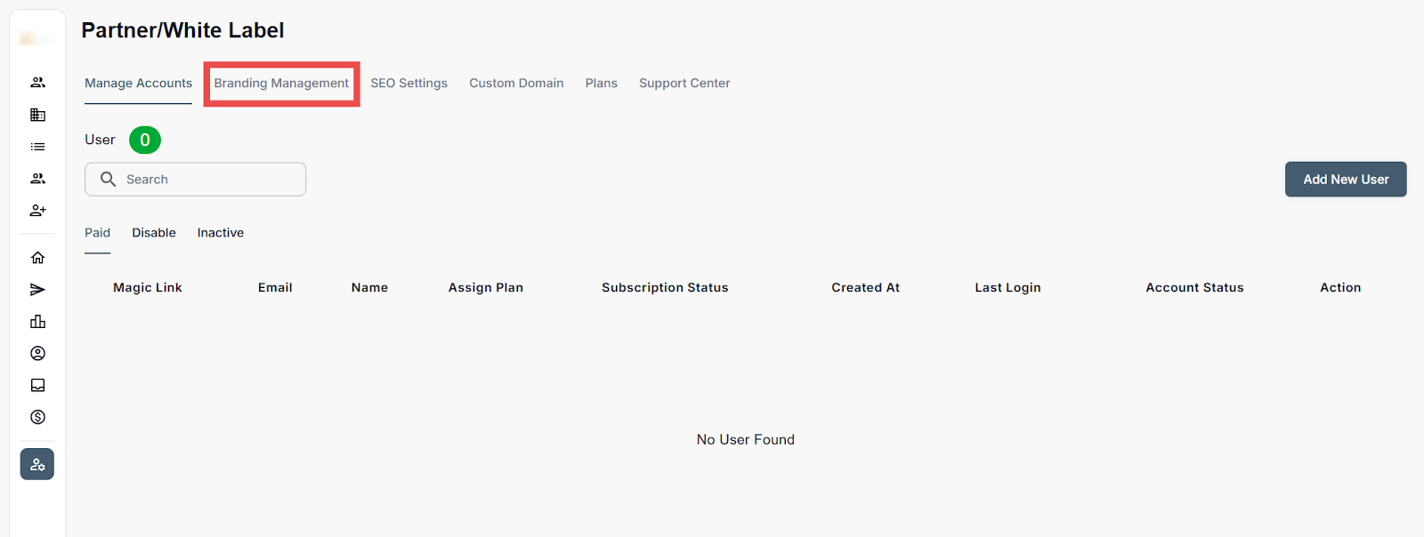
Task: Go to the home icon in the sidebar
Action: point(37,258)
